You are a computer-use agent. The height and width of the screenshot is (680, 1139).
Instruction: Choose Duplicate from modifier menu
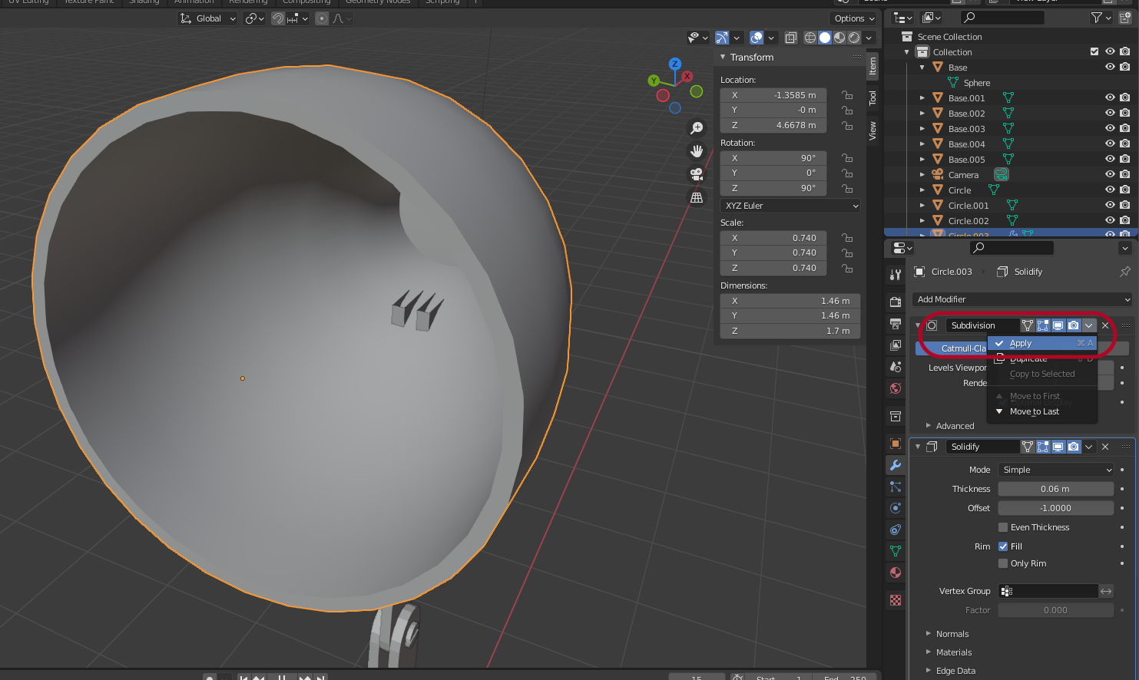tap(1042, 358)
